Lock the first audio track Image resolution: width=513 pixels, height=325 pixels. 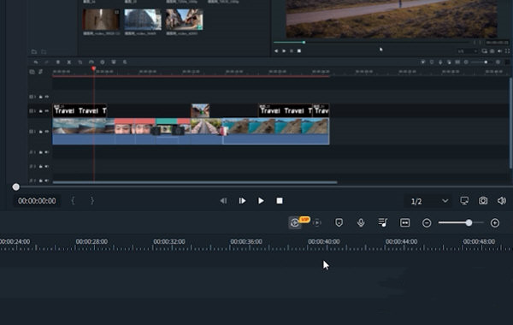coord(41,152)
